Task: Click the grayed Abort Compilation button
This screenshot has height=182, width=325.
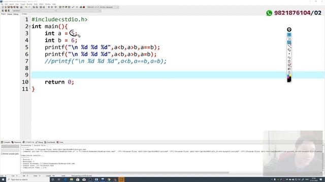Action: coord(10,146)
